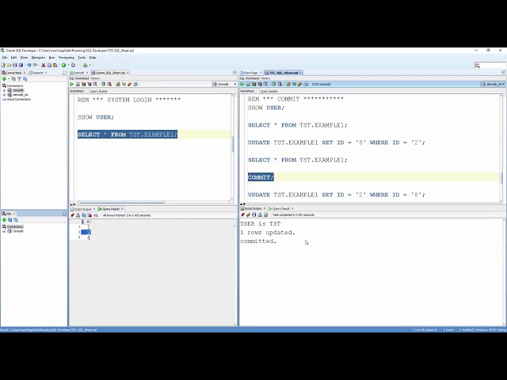Add new connection with green plus
This screenshot has width=507, height=380.
[4, 79]
